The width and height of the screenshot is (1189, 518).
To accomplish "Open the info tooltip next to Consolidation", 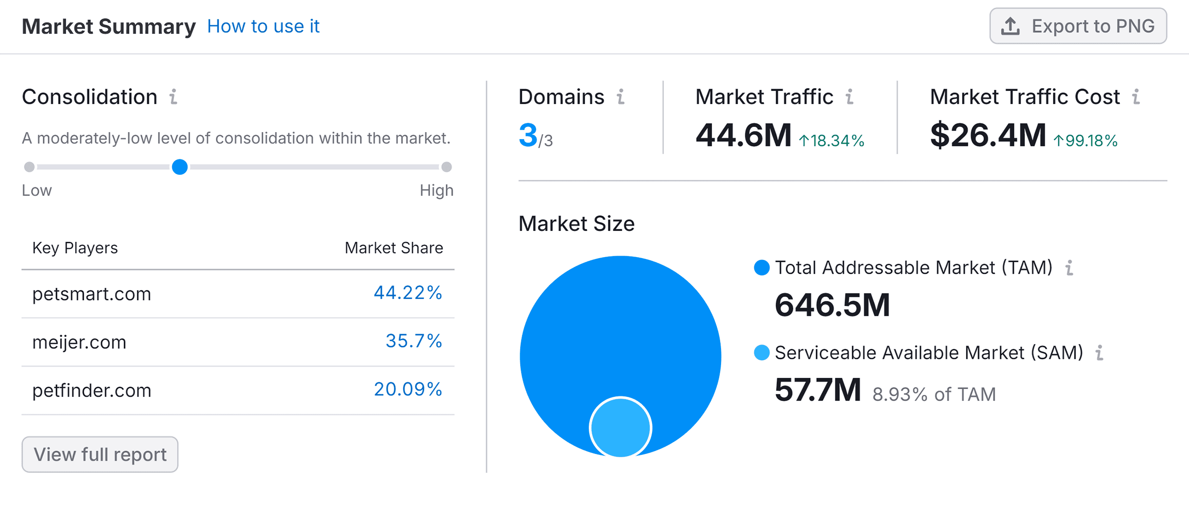I will (x=174, y=97).
